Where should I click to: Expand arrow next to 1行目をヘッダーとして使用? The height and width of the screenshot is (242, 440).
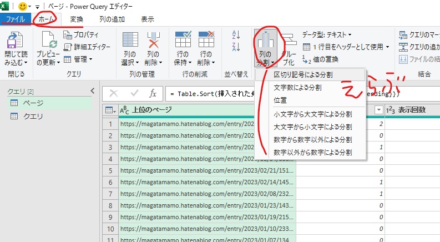[387, 47]
